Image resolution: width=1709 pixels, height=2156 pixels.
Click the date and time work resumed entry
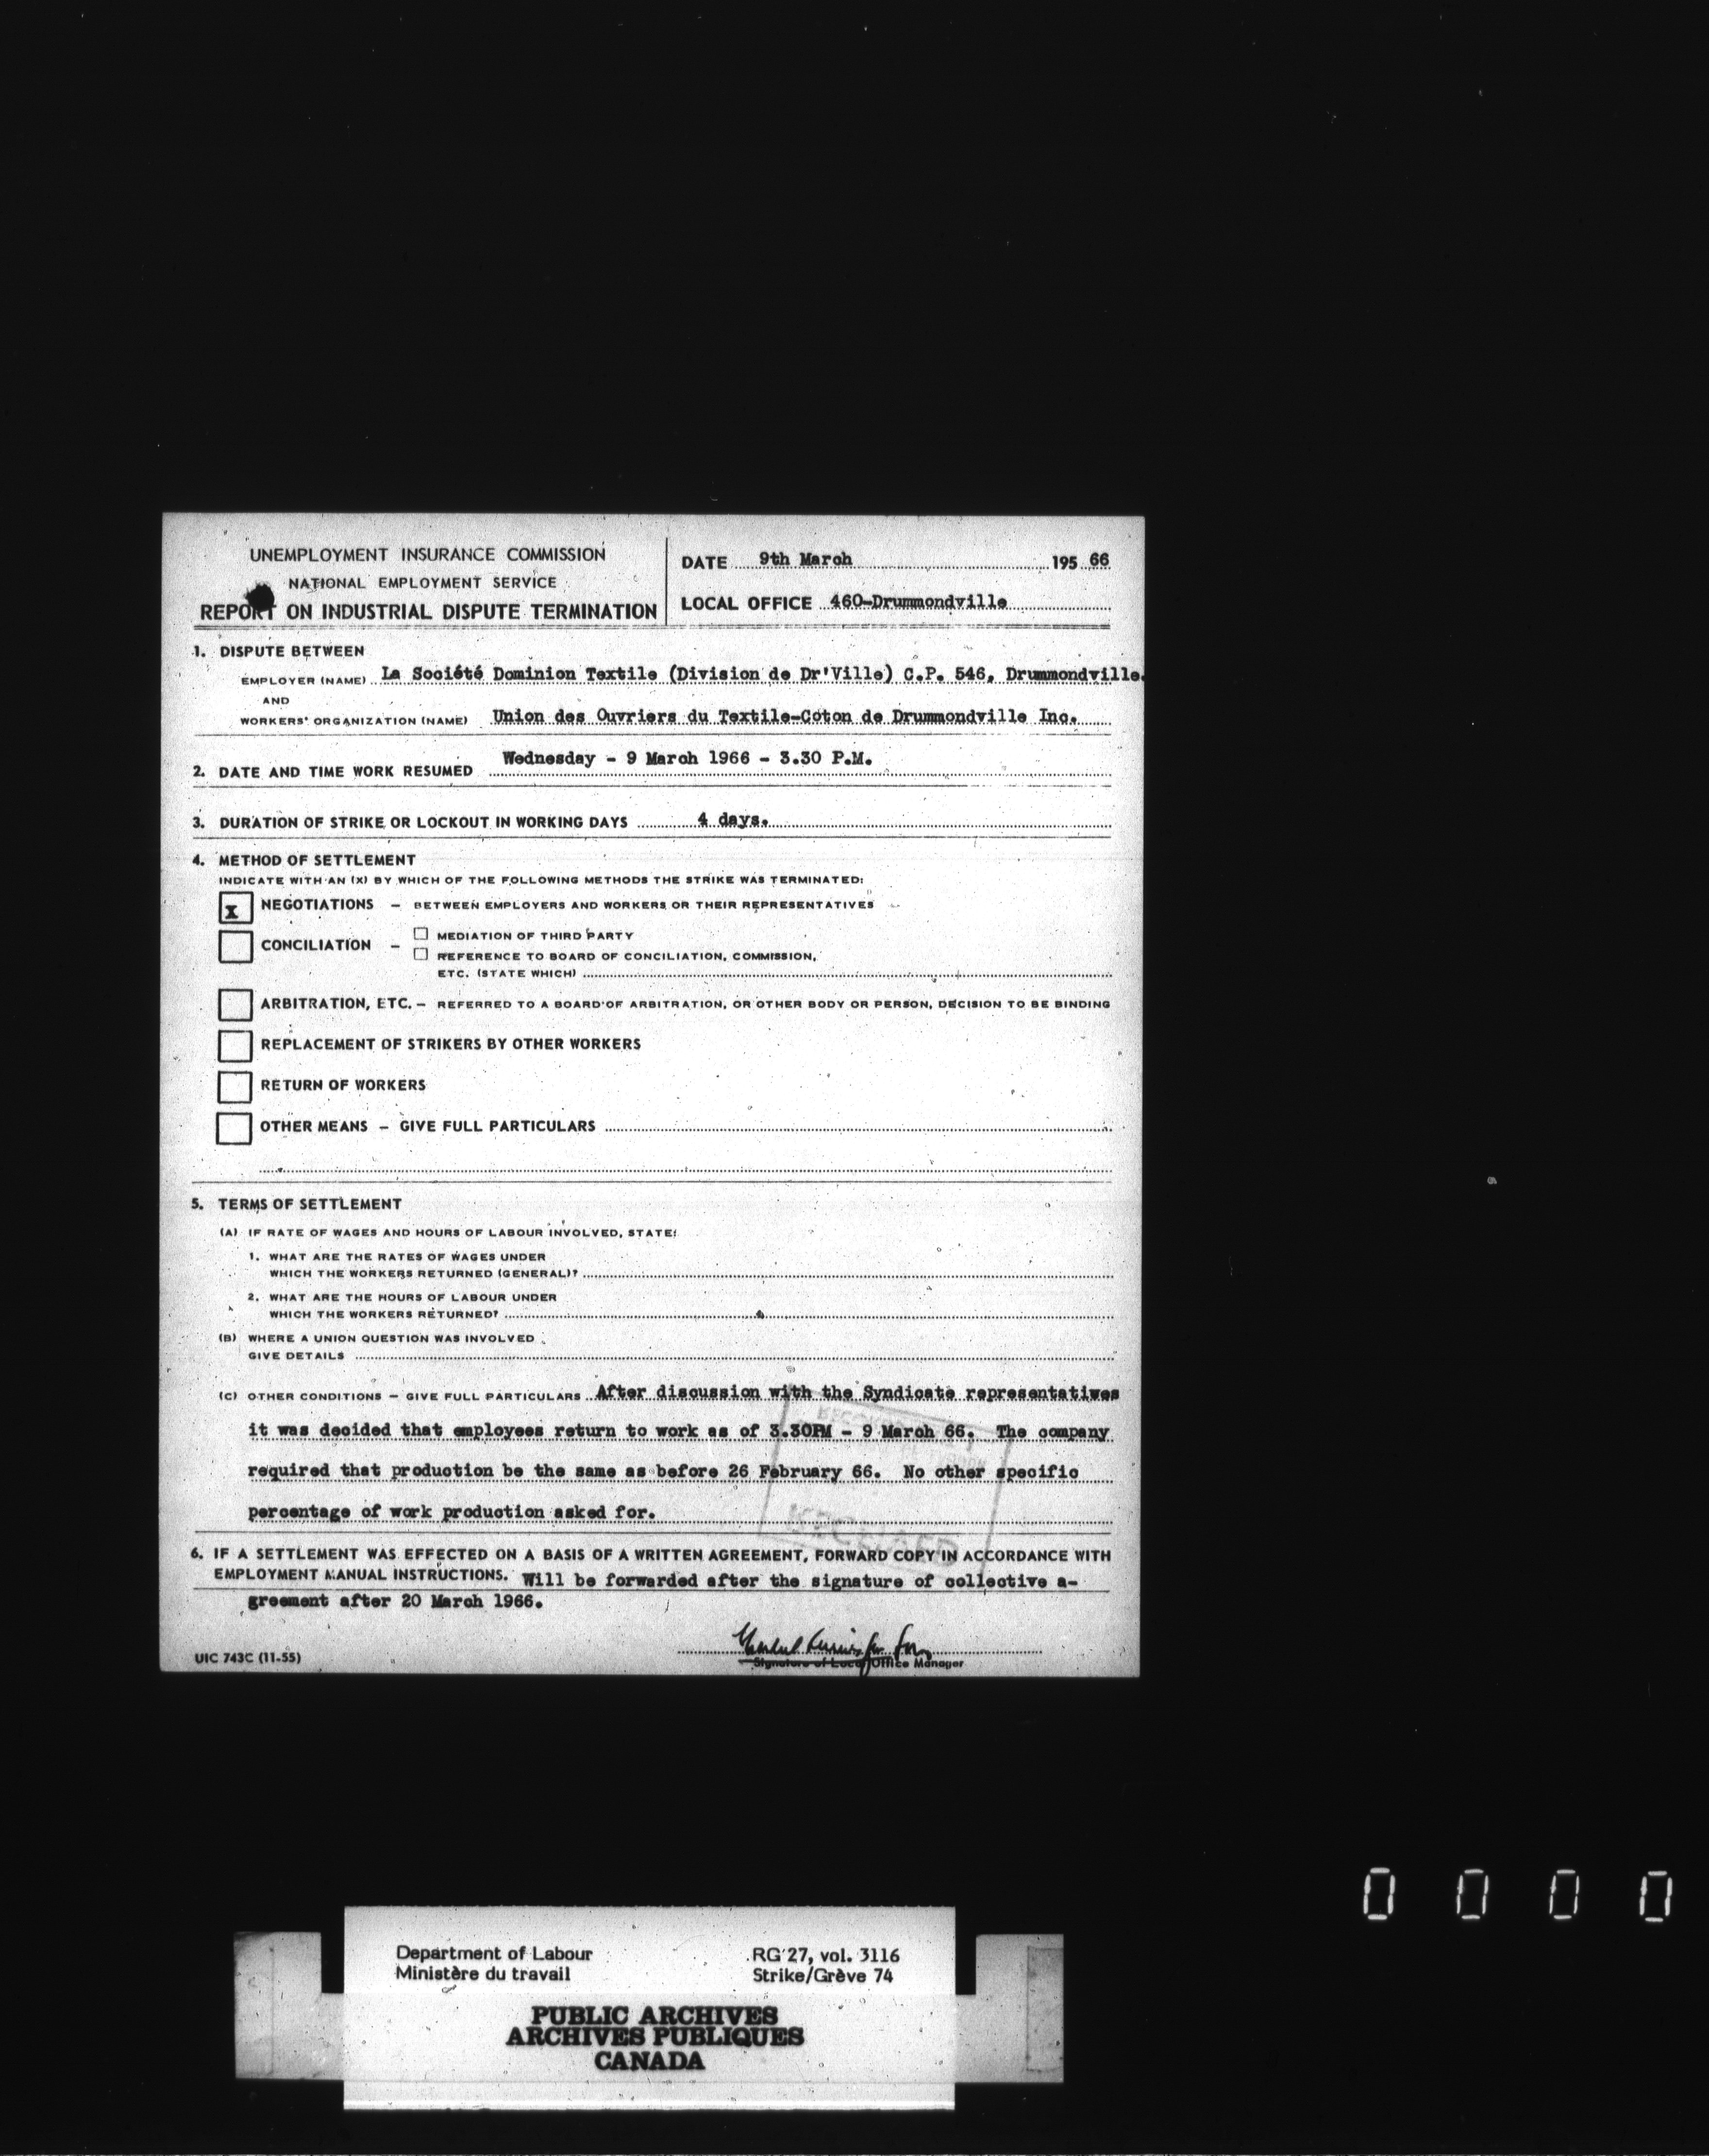(687, 758)
